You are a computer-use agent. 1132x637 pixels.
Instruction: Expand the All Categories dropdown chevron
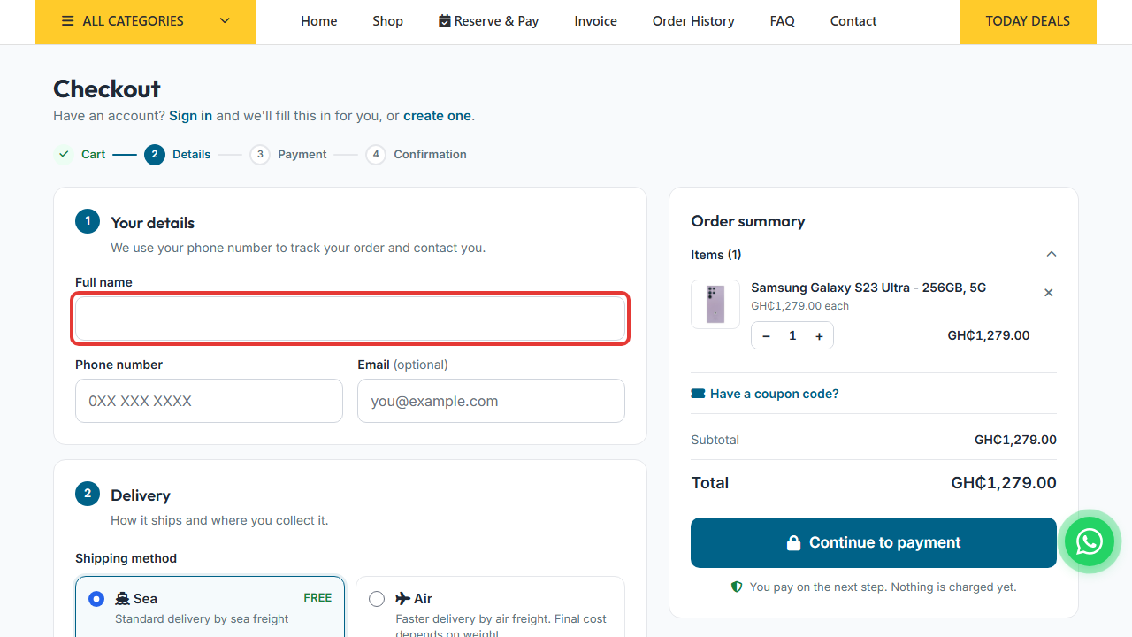tap(225, 21)
